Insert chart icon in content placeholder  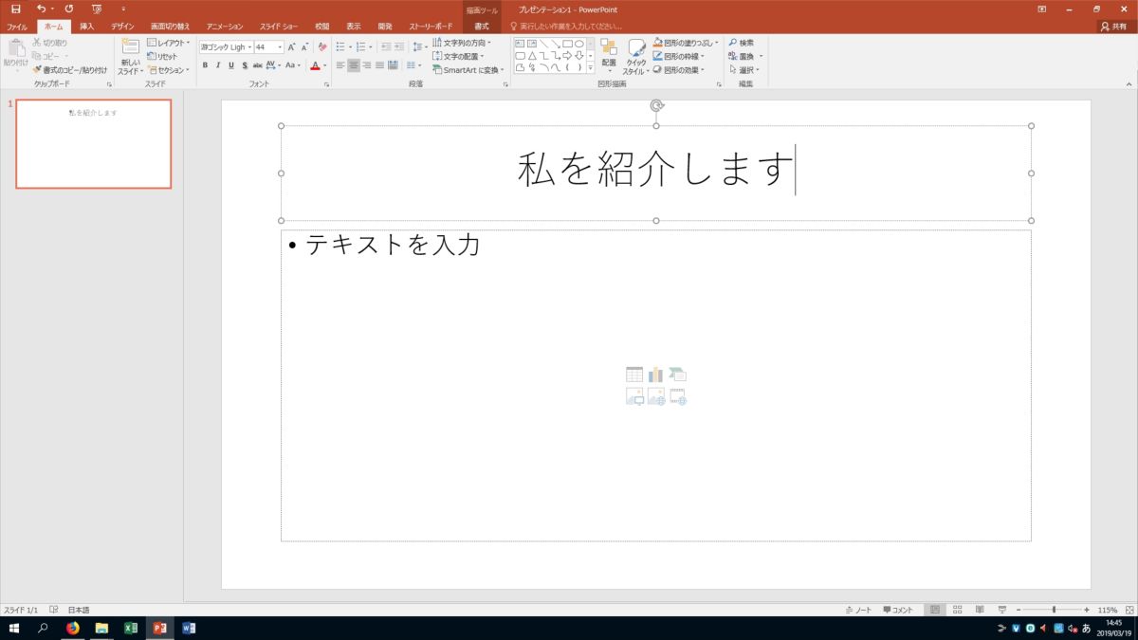point(656,375)
